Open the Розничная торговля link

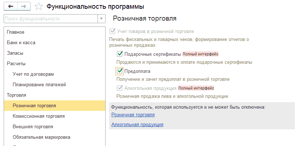[133, 115]
